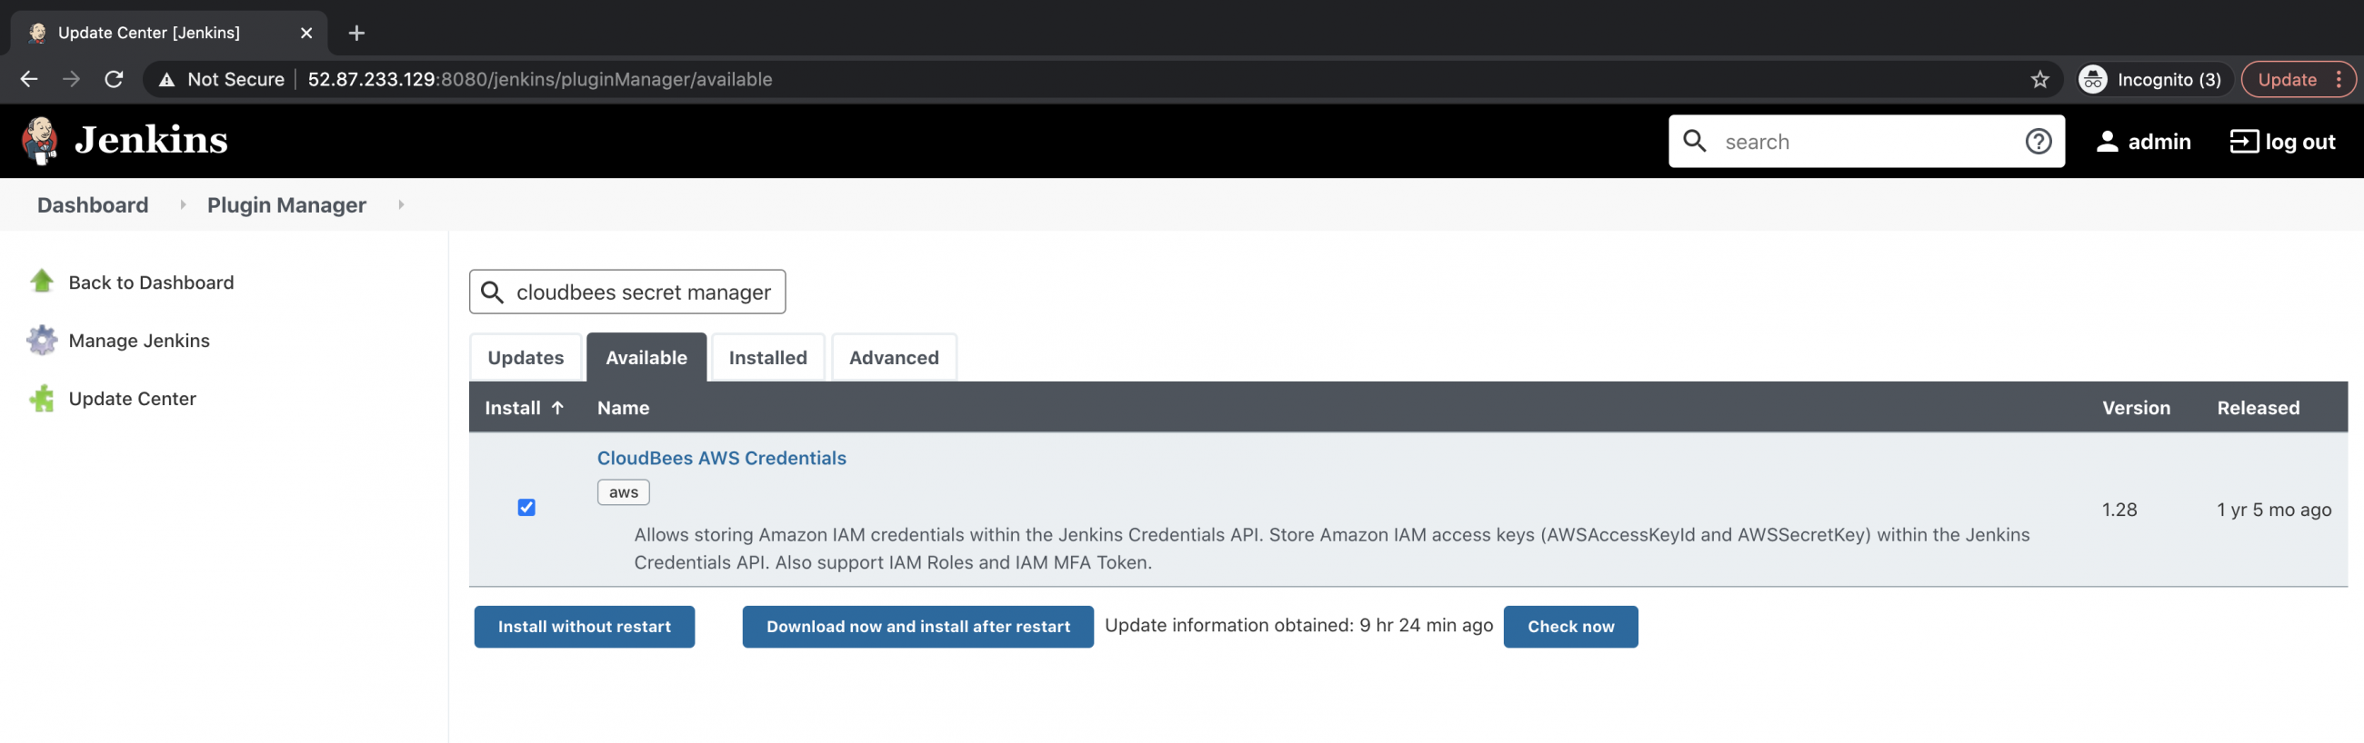2364x743 pixels.
Task: Open Manage Jenkins sidebar link
Action: pyautogui.click(x=139, y=341)
